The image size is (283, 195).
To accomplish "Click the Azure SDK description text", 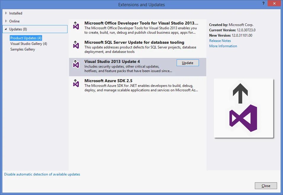I will pyautogui.click(x=141, y=88).
